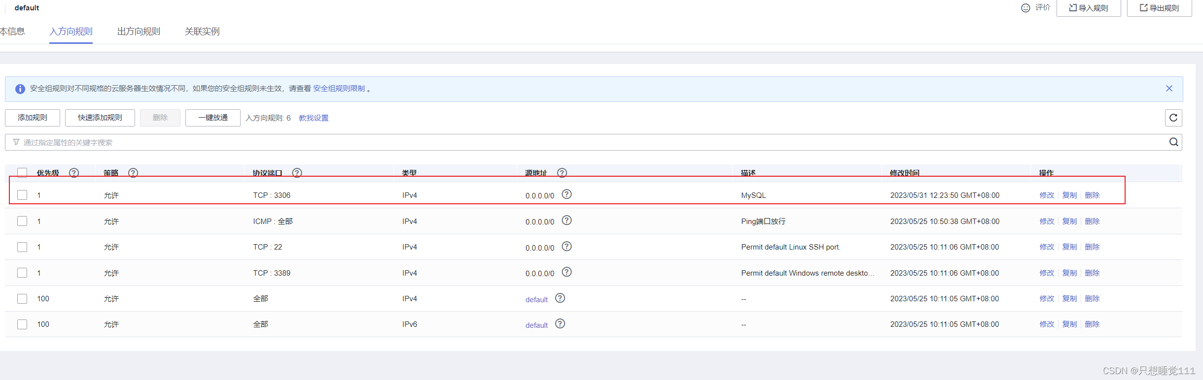Check the priority 100 IPv6 rule
The height and width of the screenshot is (380, 1203).
point(22,324)
